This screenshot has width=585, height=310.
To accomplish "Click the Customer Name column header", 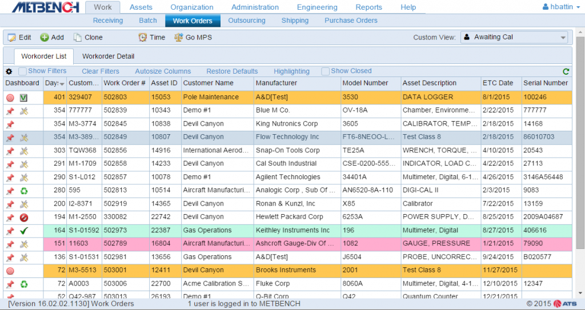I will [x=218, y=83].
